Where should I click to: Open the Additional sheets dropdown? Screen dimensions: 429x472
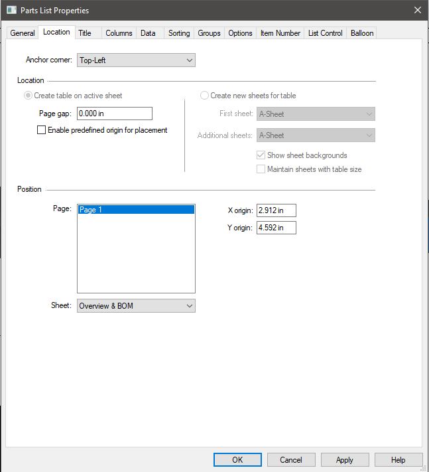(316, 135)
